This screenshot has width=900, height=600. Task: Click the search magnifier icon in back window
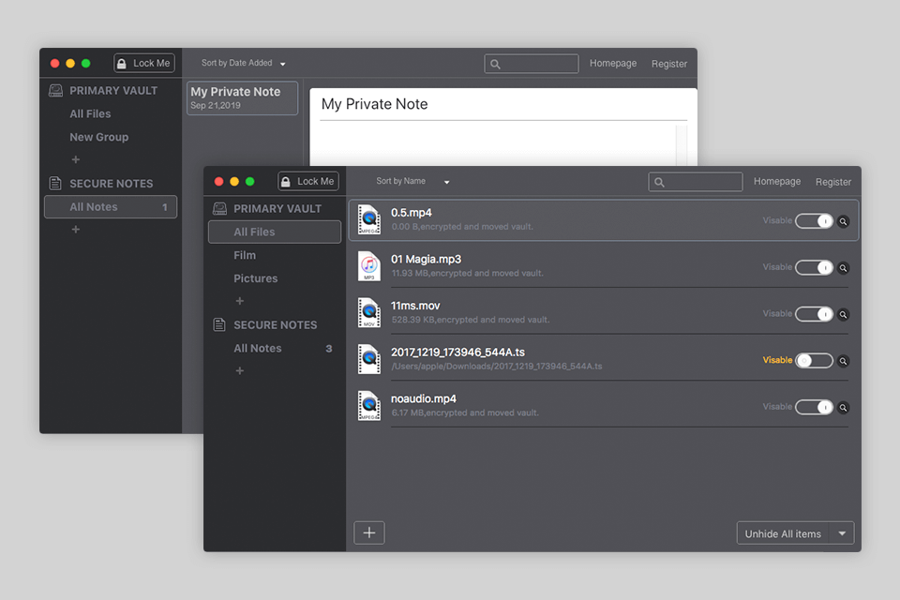coord(495,65)
